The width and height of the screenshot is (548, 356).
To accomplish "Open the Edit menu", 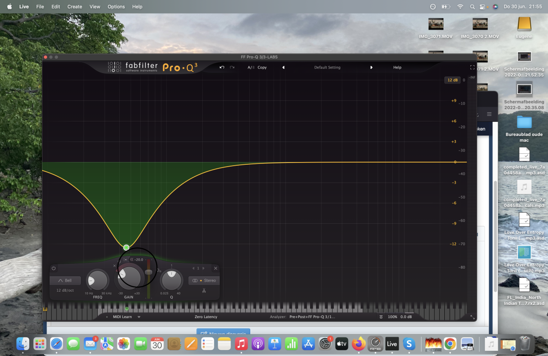I will (56, 7).
